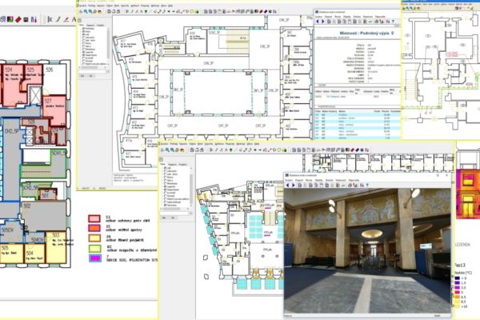Click corridor label CH2_5P in colored floor plan

coord(11,131)
